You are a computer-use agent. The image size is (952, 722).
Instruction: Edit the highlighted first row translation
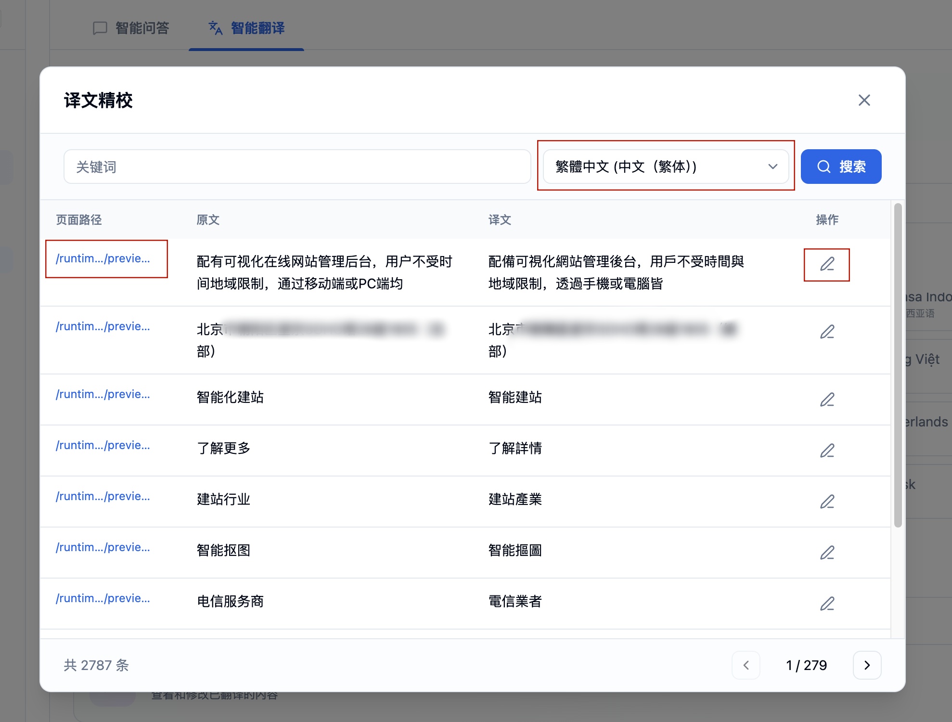point(826,264)
